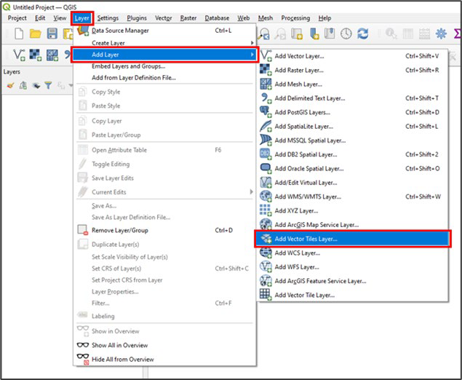This screenshot has width=462, height=380.
Task: Select Add from Layer Definition File
Action: [x=164, y=78]
